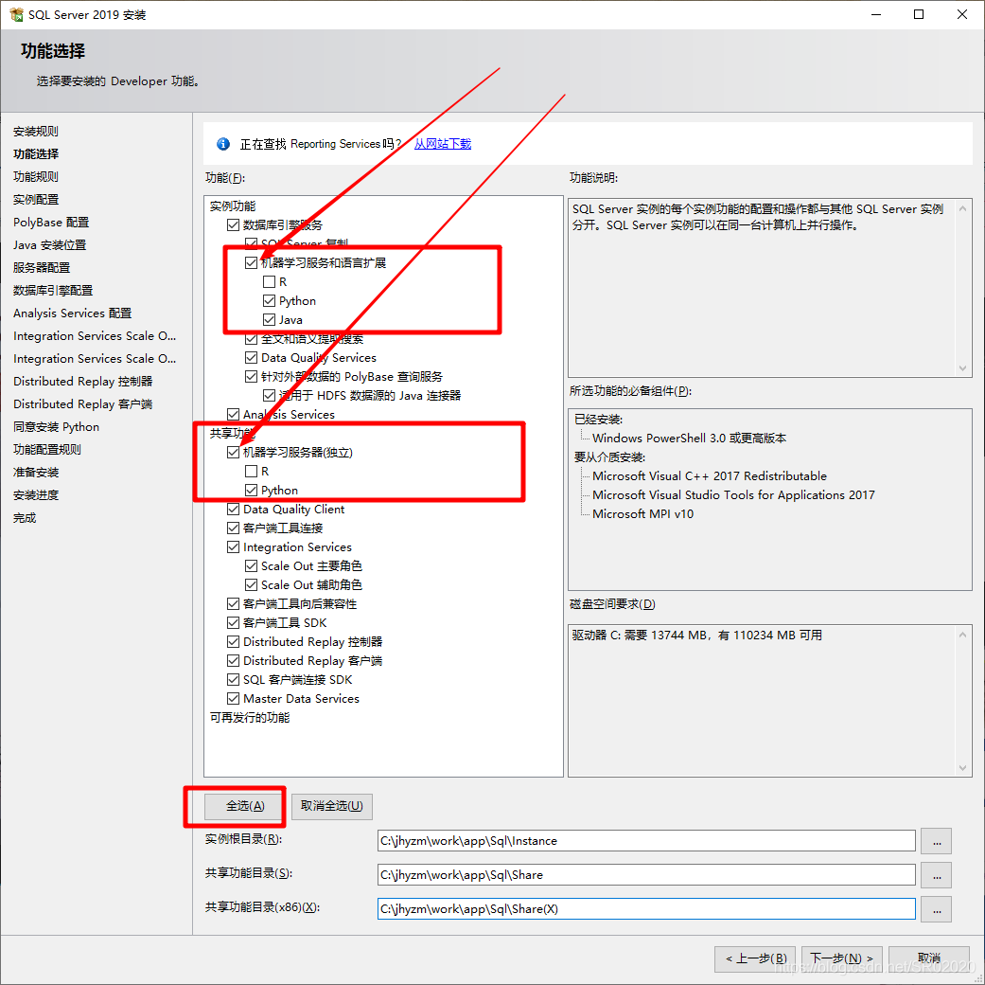Click the 取消 button
This screenshot has height=985, width=985.
[928, 958]
